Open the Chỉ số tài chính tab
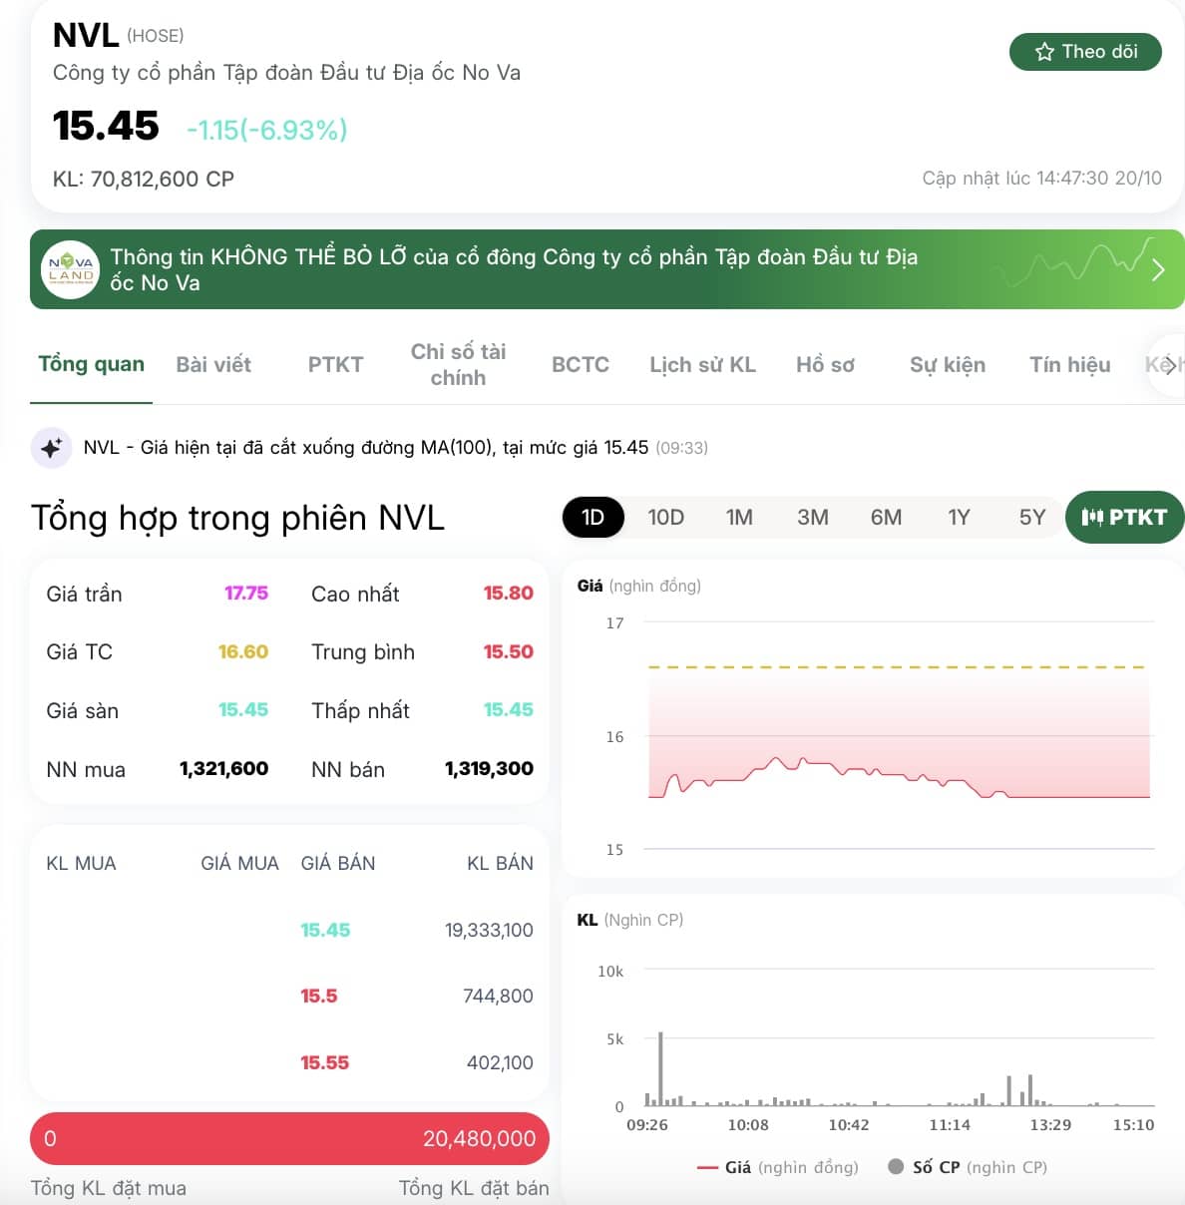1185x1205 pixels. click(x=458, y=365)
